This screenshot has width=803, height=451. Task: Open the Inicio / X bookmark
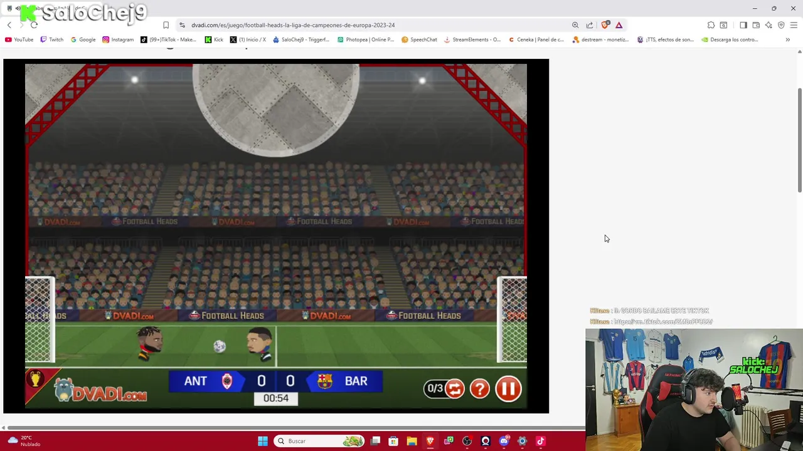tap(248, 39)
